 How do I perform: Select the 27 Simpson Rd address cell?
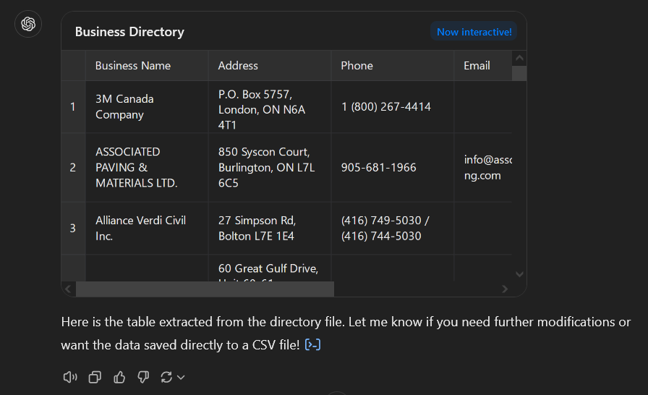tap(270, 228)
